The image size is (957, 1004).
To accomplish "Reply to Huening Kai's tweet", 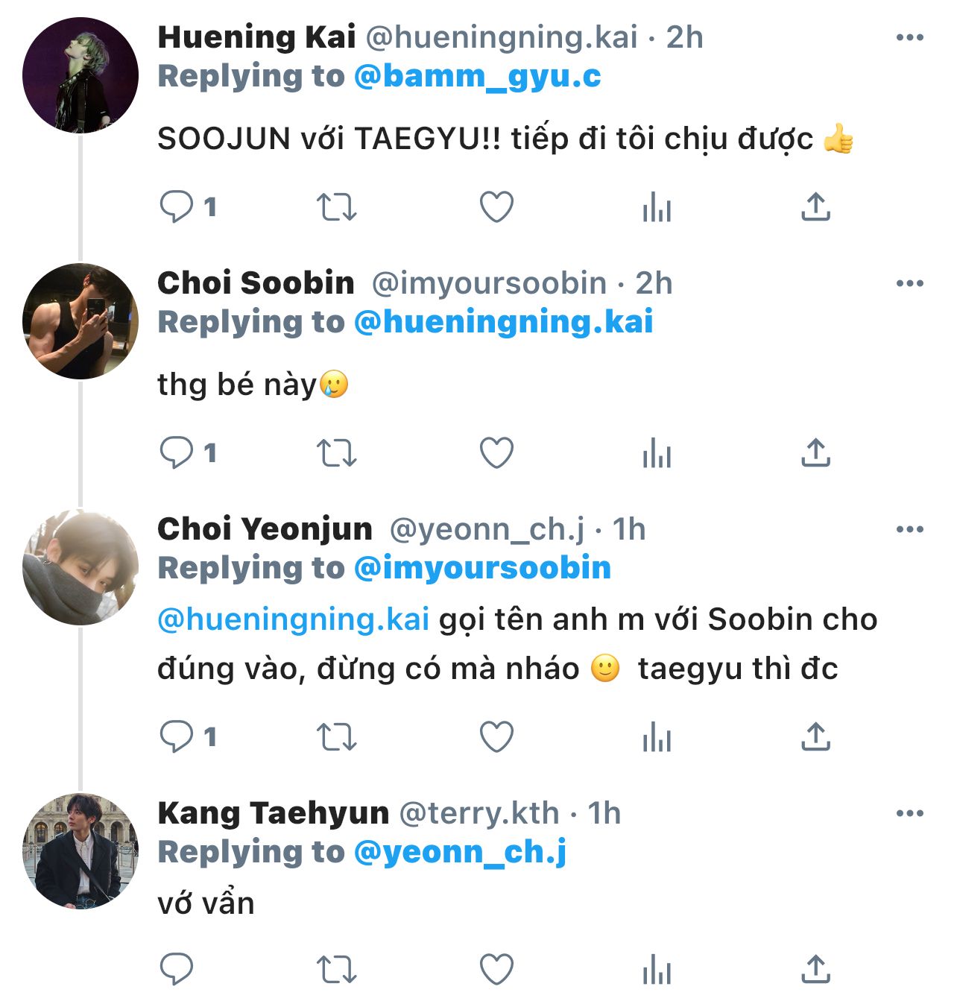I will [177, 207].
